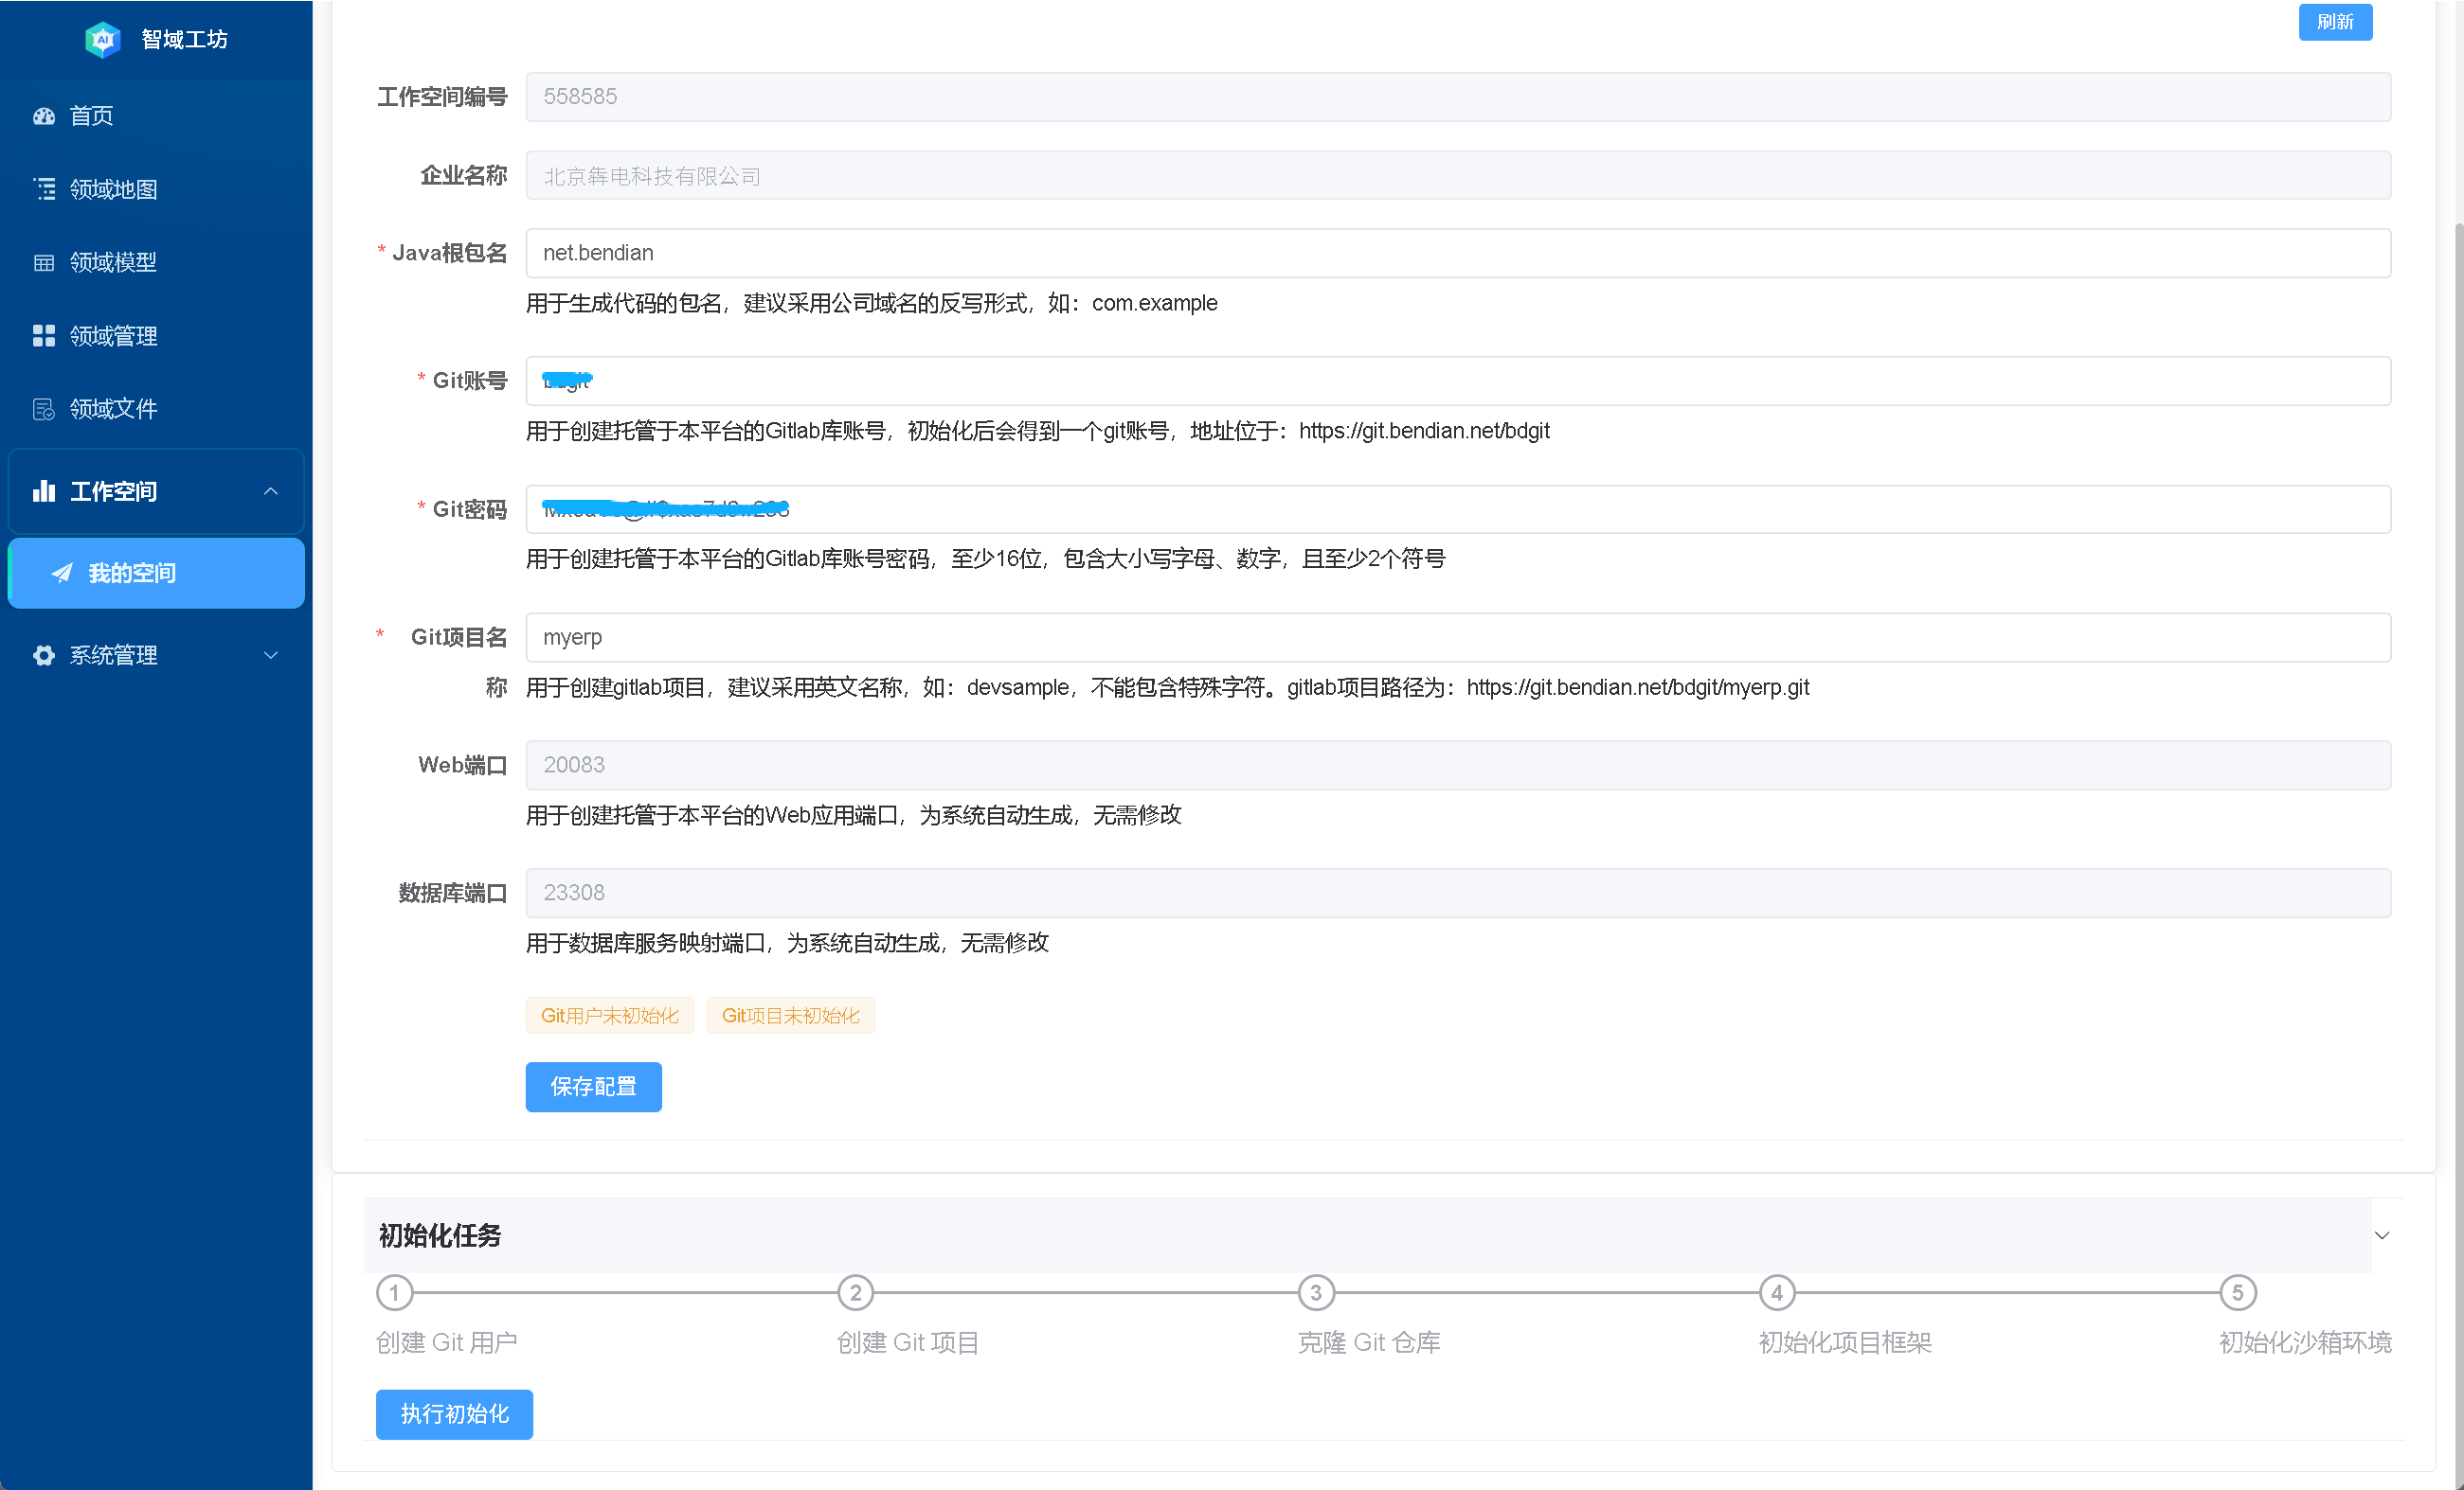Click the 智域工坊 logo icon
This screenshot has height=1490, width=2464.
pos(102,39)
